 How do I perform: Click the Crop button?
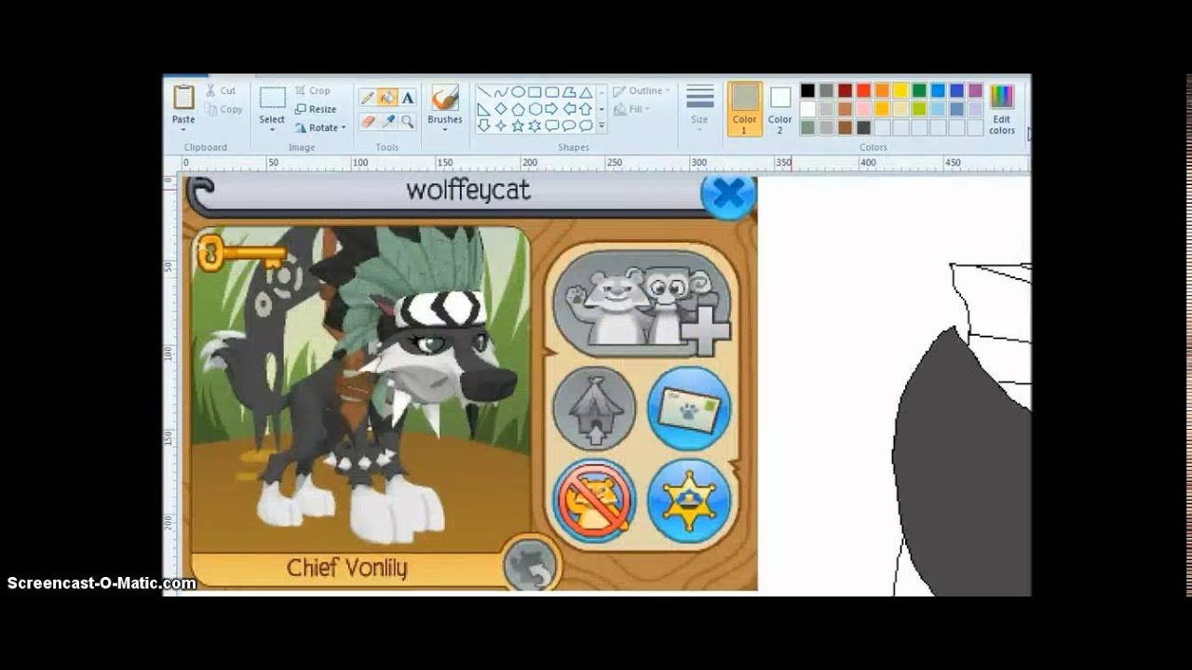[313, 90]
